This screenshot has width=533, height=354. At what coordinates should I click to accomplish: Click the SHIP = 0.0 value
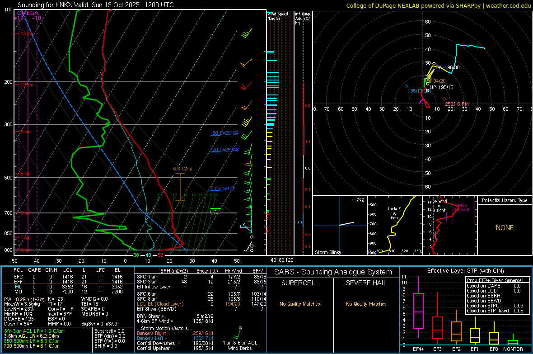pos(106,346)
